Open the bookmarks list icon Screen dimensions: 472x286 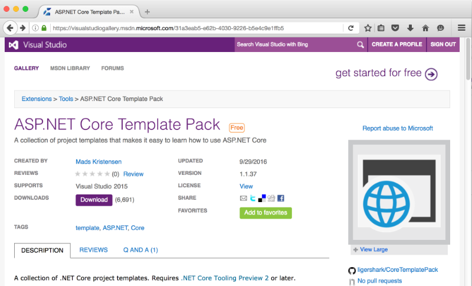click(x=381, y=28)
